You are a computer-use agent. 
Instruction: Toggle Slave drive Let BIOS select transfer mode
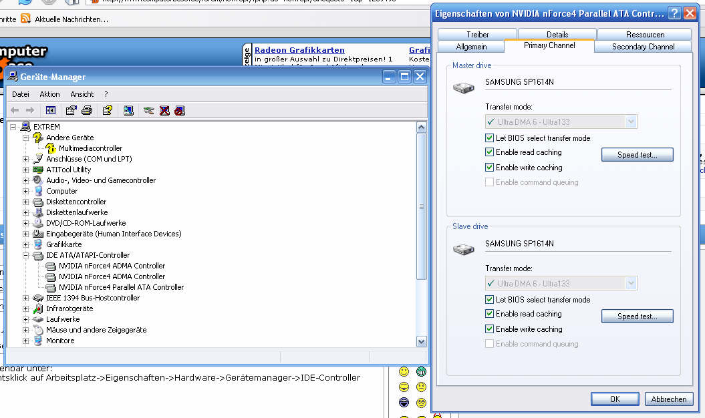click(x=489, y=299)
